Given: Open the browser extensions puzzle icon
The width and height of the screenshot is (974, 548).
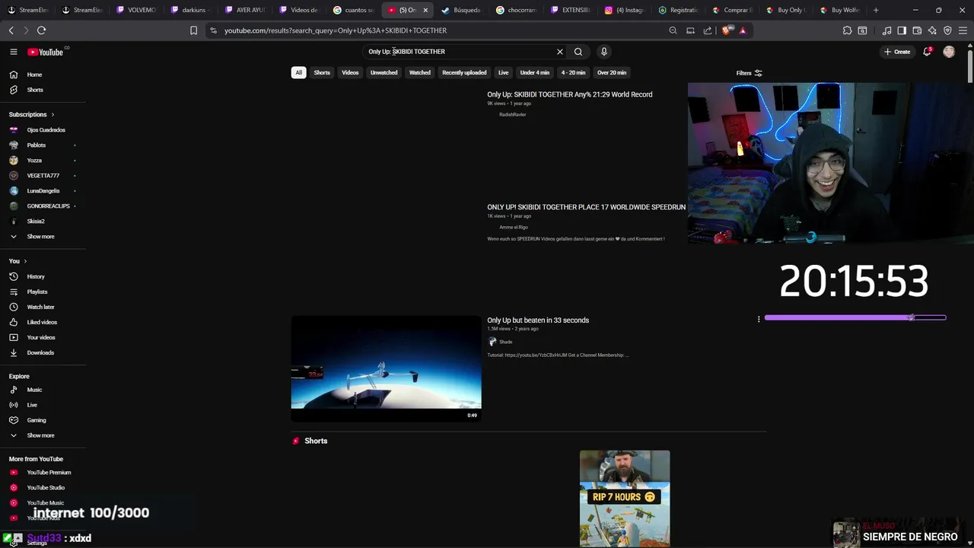Looking at the screenshot, I should (847, 30).
